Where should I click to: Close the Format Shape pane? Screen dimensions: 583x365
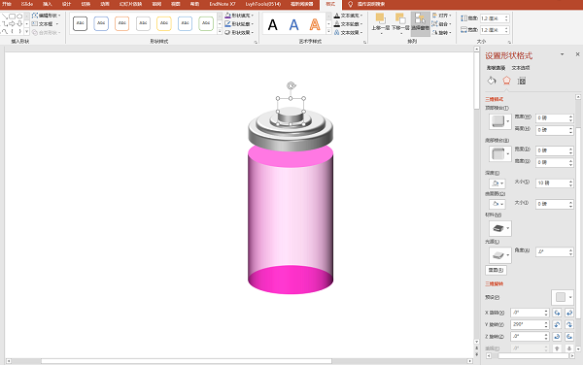(577, 54)
